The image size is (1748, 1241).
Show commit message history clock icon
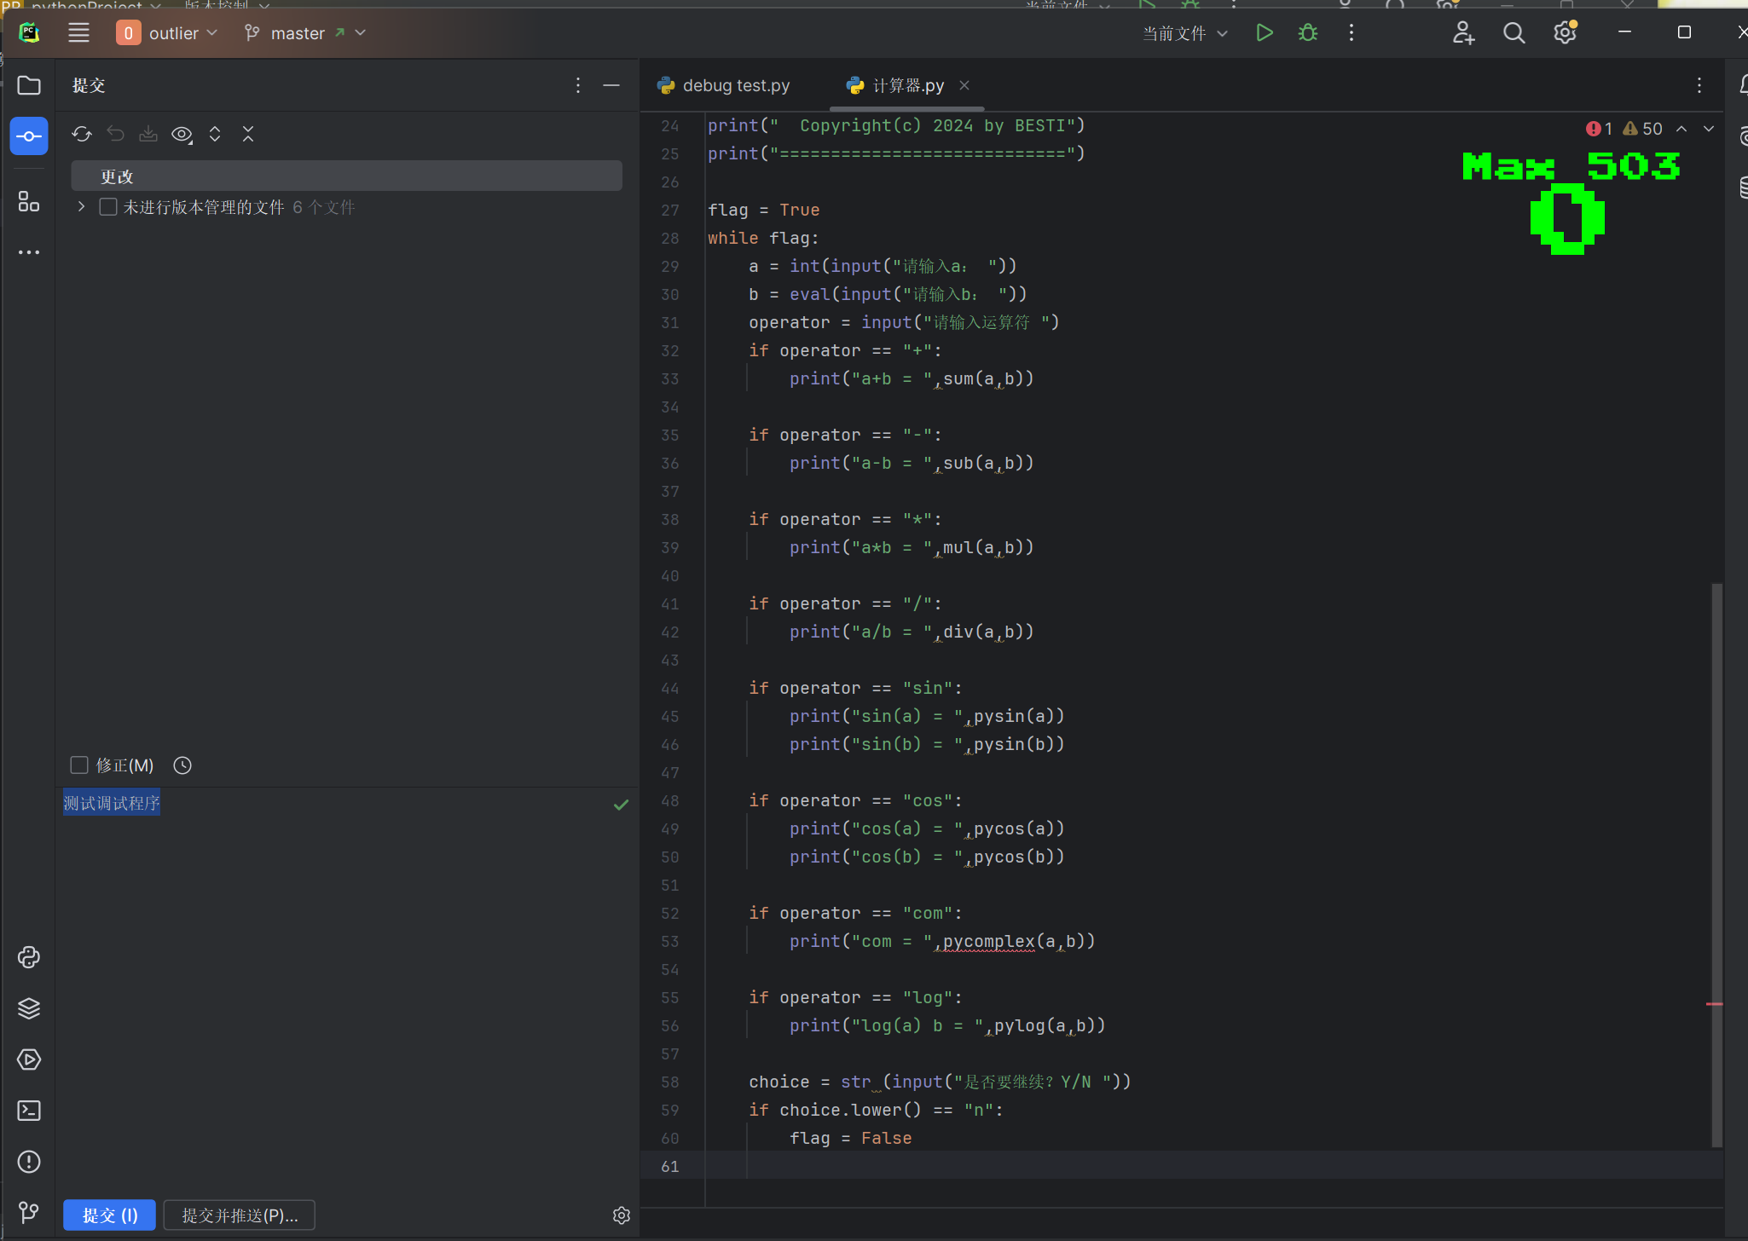[182, 765]
